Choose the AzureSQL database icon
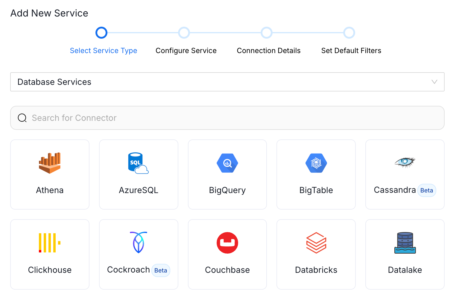The width and height of the screenshot is (453, 295). pyautogui.click(x=138, y=163)
